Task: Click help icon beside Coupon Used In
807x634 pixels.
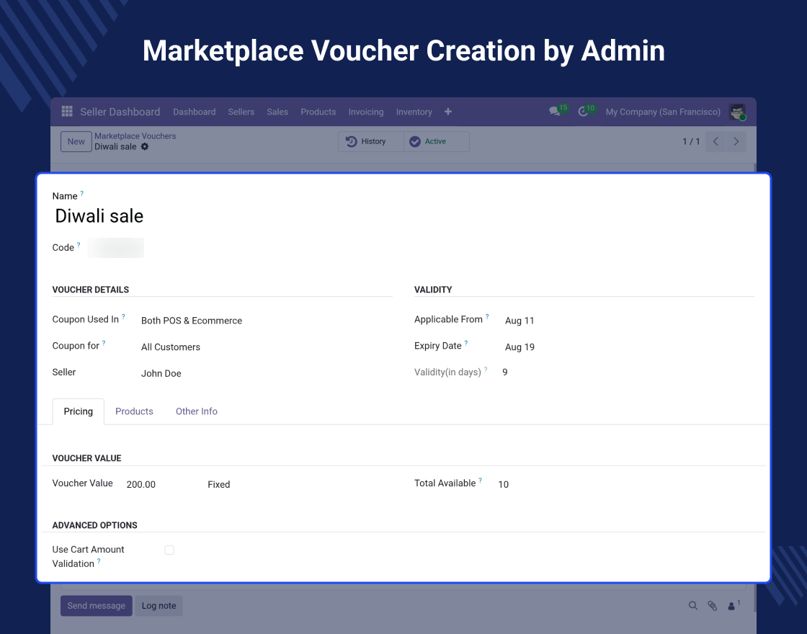Action: pos(123,316)
